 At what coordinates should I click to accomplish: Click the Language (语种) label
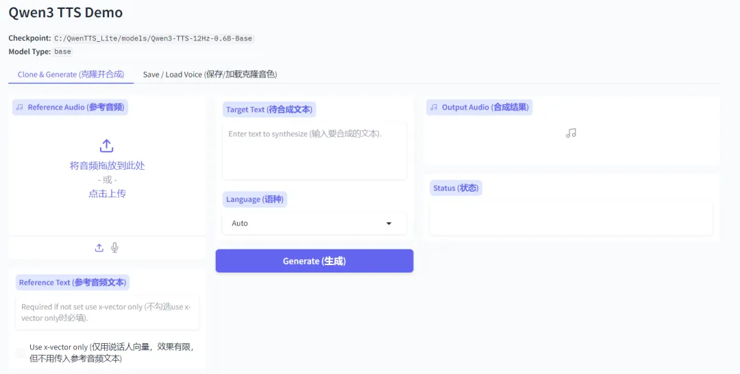pyautogui.click(x=255, y=199)
